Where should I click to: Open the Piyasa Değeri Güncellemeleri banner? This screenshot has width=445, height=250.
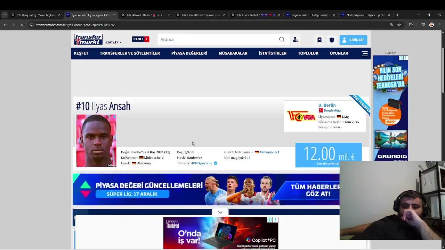[206, 190]
